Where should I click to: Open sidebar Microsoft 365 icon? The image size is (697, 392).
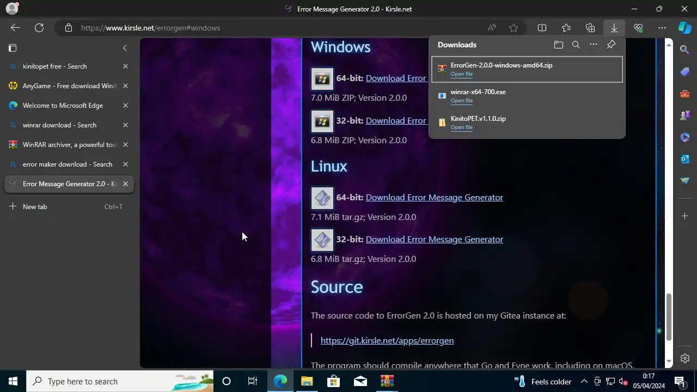[x=685, y=137]
